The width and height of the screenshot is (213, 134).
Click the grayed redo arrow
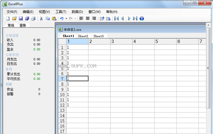(x=71, y=18)
